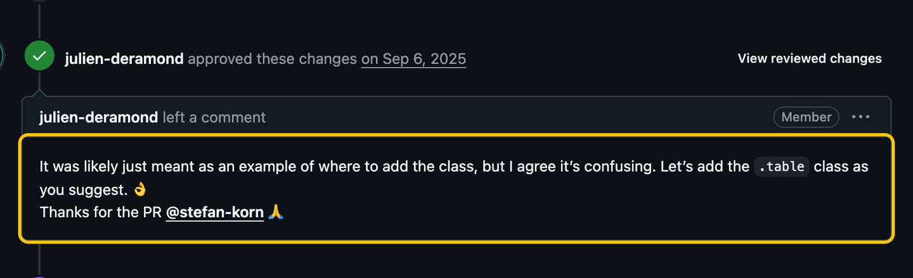Click the OK hand emoji
The height and width of the screenshot is (278, 913).
tap(141, 189)
